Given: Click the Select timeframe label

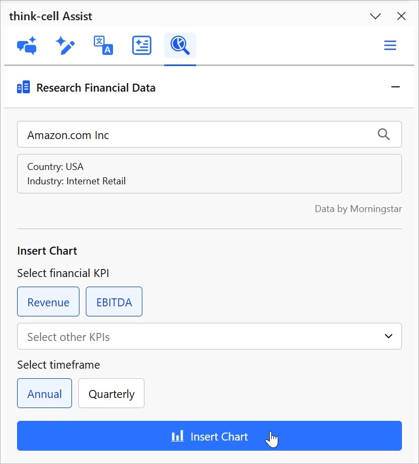Looking at the screenshot, I should coord(59,364).
